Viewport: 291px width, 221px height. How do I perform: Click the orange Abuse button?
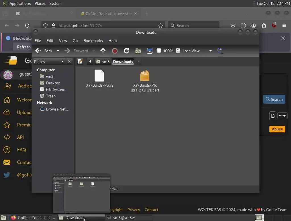277,129
